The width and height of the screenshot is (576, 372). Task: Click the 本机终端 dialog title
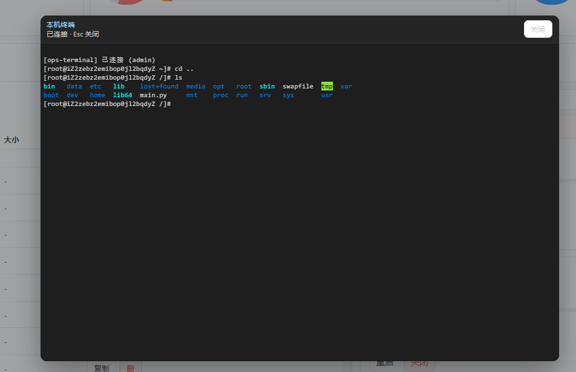pos(61,24)
